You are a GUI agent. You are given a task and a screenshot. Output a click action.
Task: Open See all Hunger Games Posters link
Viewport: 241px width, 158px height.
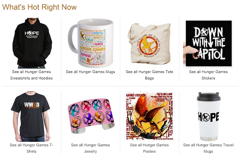coord(149,148)
